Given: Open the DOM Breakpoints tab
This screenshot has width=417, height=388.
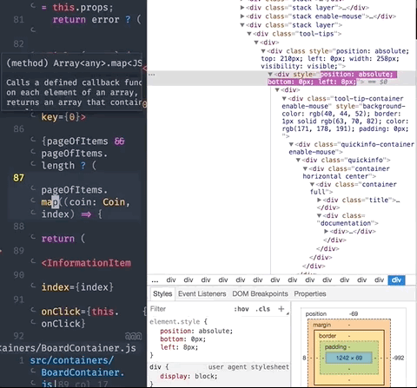Looking at the screenshot, I should 260,293.
